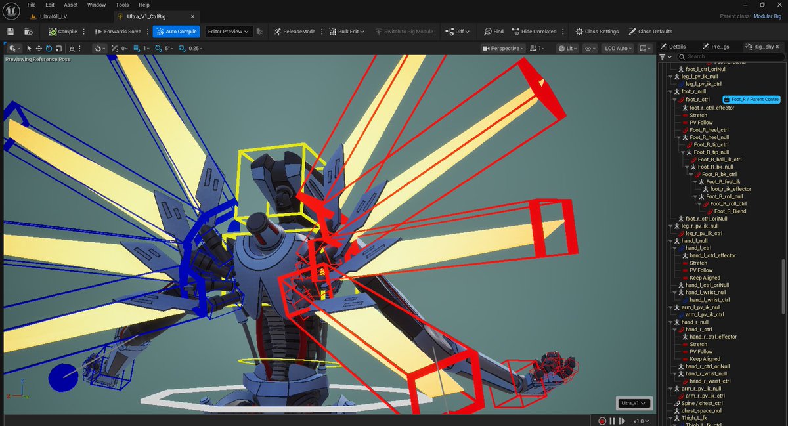Open the Window menu
This screenshot has height=426, width=788.
96,5
